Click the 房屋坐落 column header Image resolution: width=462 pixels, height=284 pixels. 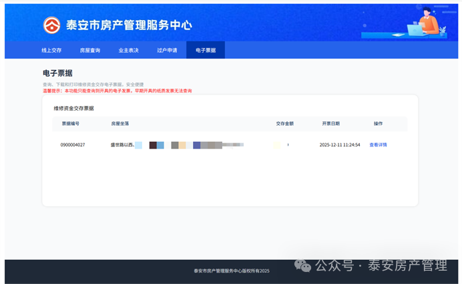point(120,123)
